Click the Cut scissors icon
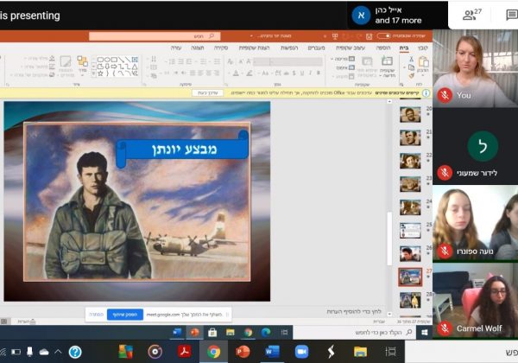 (411, 59)
